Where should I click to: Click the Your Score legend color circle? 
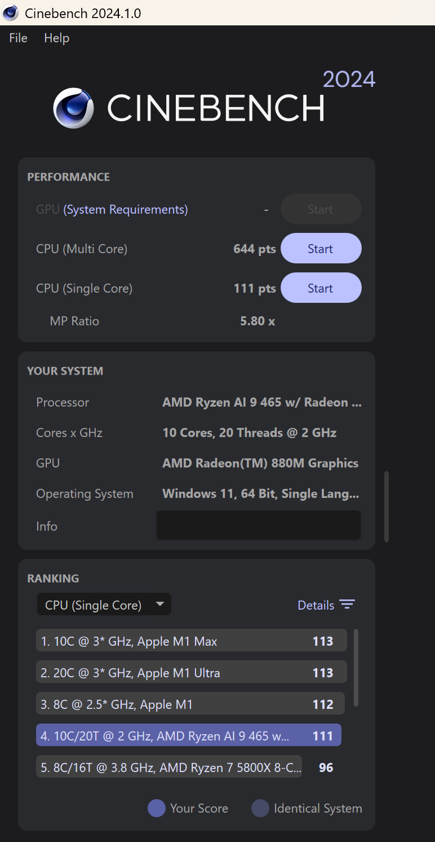157,808
